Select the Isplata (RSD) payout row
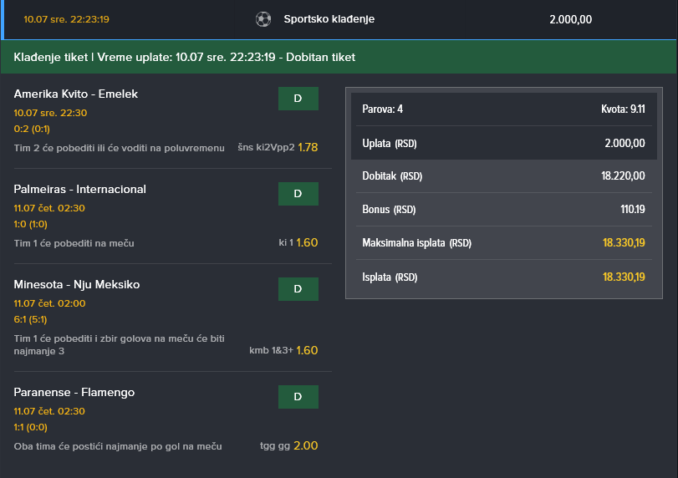678x478 pixels. pos(504,277)
